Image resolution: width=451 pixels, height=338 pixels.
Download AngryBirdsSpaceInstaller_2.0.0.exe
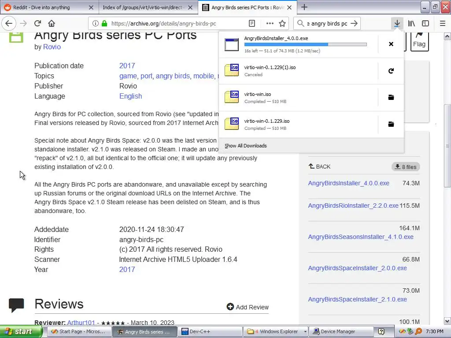point(357,268)
